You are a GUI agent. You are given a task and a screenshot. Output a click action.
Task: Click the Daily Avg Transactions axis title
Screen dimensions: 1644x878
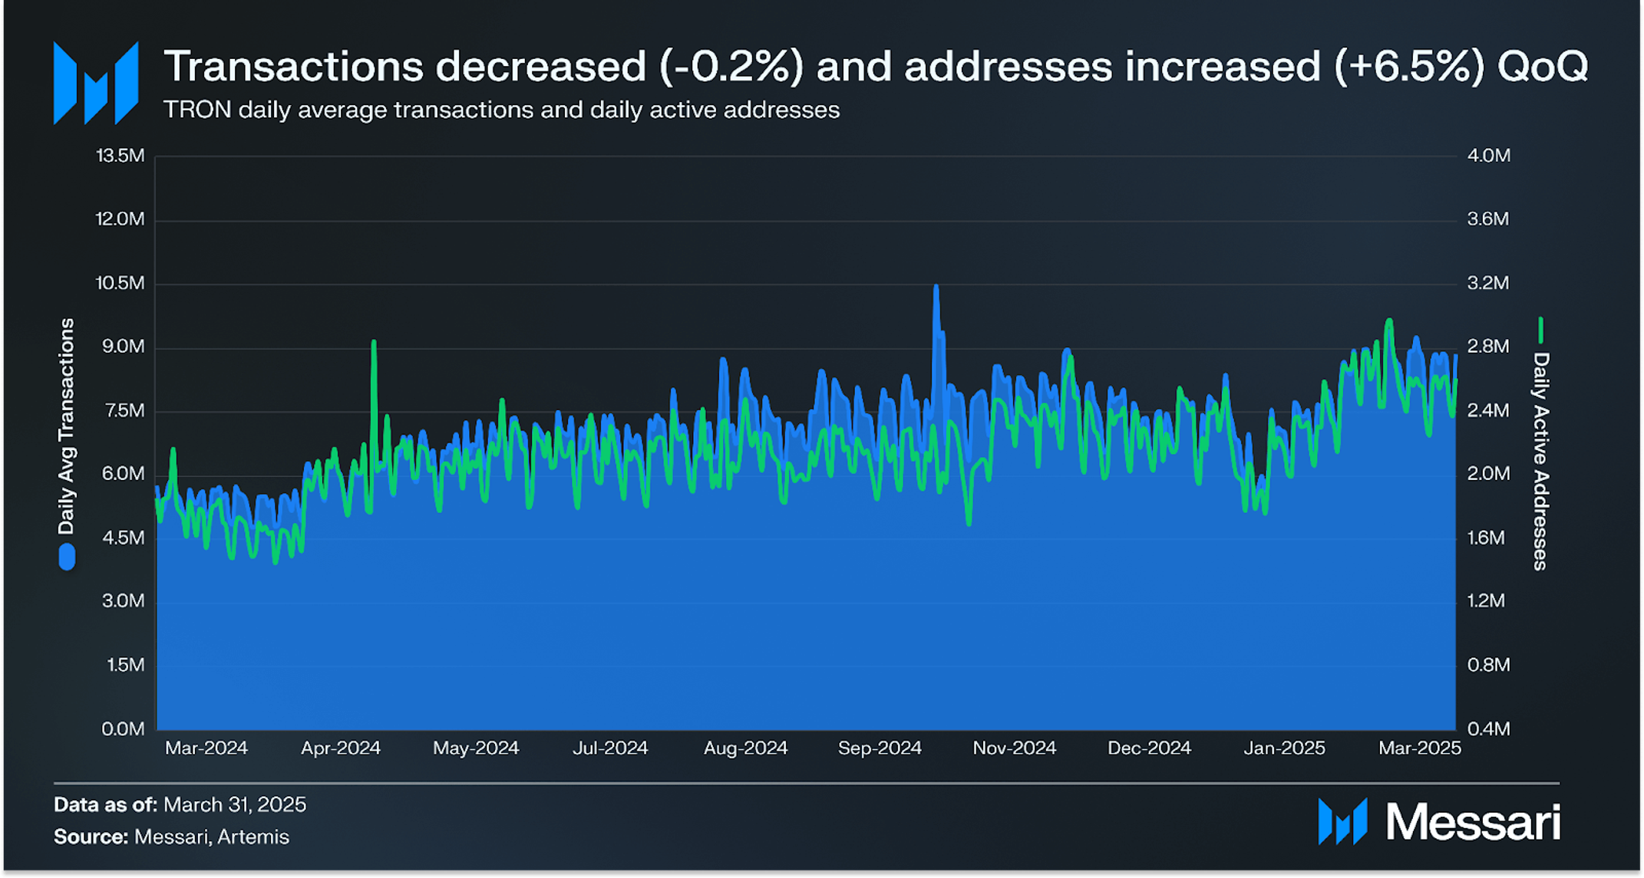pyautogui.click(x=67, y=426)
